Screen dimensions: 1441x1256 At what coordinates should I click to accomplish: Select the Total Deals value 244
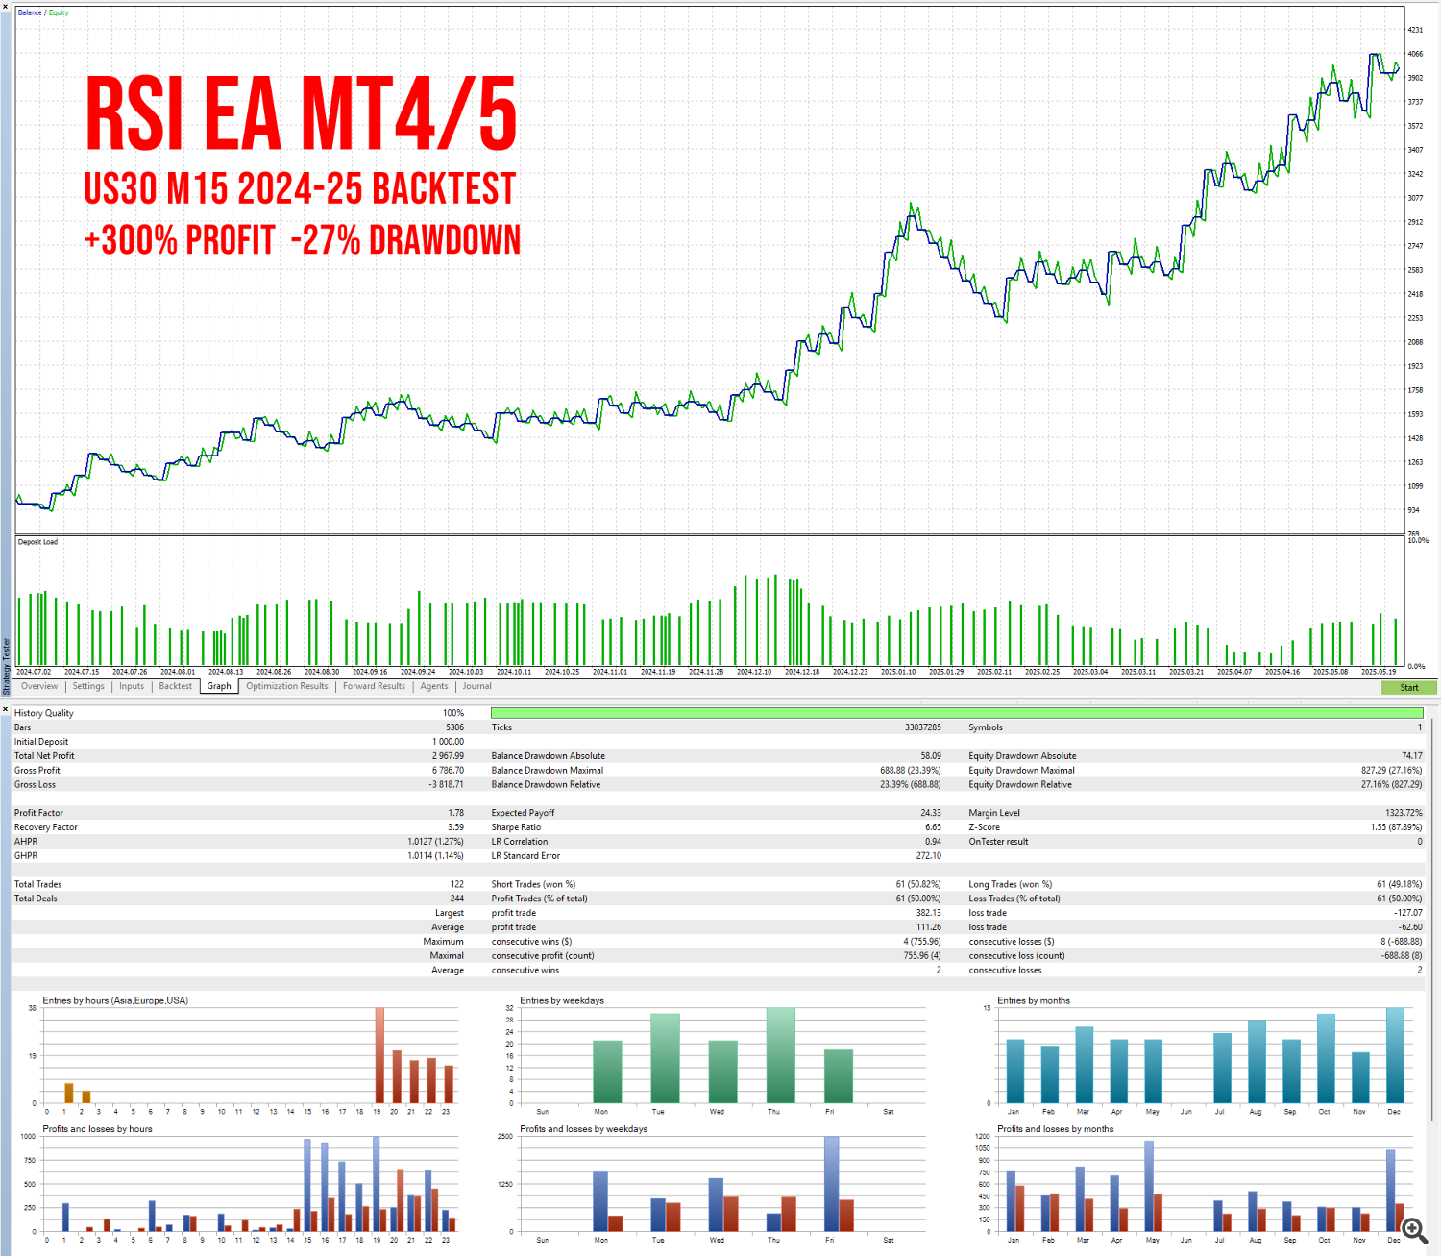(x=457, y=899)
